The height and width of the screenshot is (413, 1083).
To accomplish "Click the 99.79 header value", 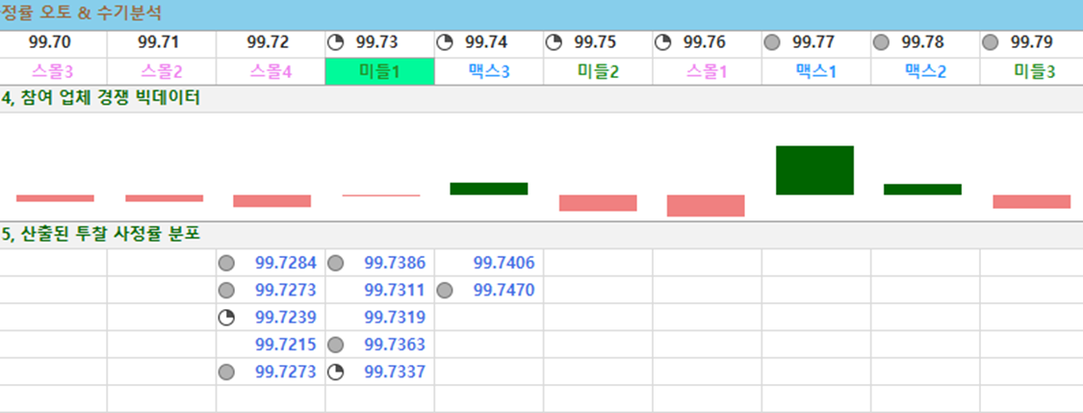I will (x=1032, y=42).
